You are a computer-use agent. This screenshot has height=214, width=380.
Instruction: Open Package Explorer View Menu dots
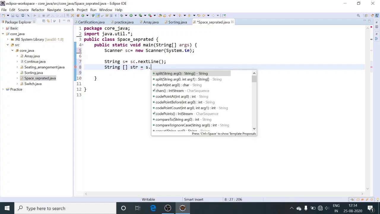coord(59,21)
